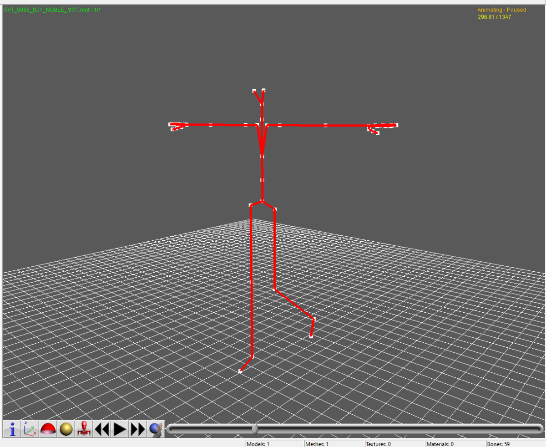Click the gold sphere toolbar icon
The height and width of the screenshot is (447, 546).
click(x=66, y=429)
